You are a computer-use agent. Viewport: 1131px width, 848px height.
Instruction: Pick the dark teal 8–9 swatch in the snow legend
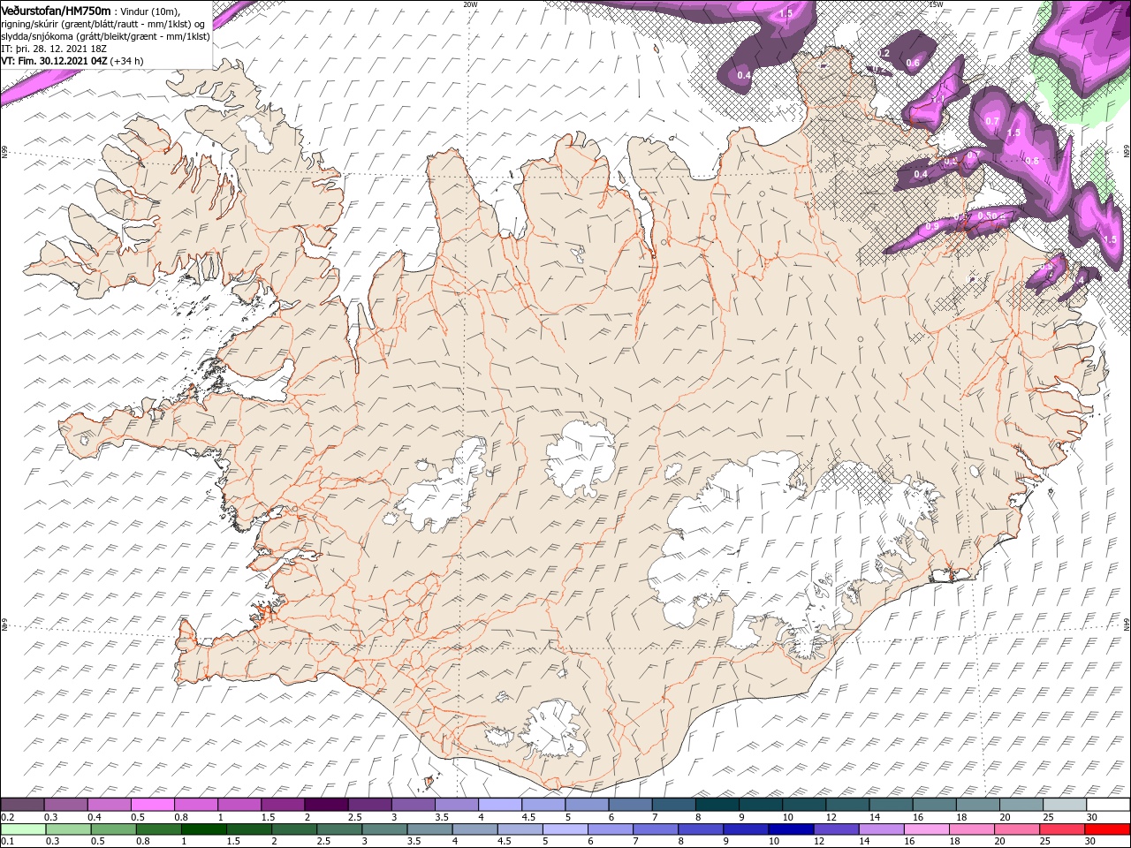coord(717,804)
